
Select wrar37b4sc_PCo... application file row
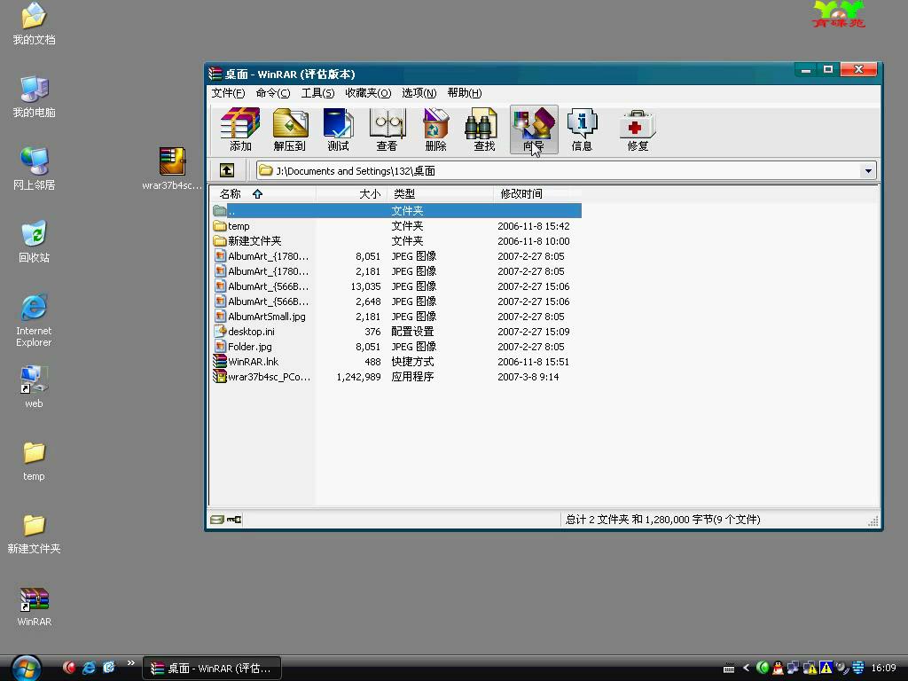pos(396,376)
